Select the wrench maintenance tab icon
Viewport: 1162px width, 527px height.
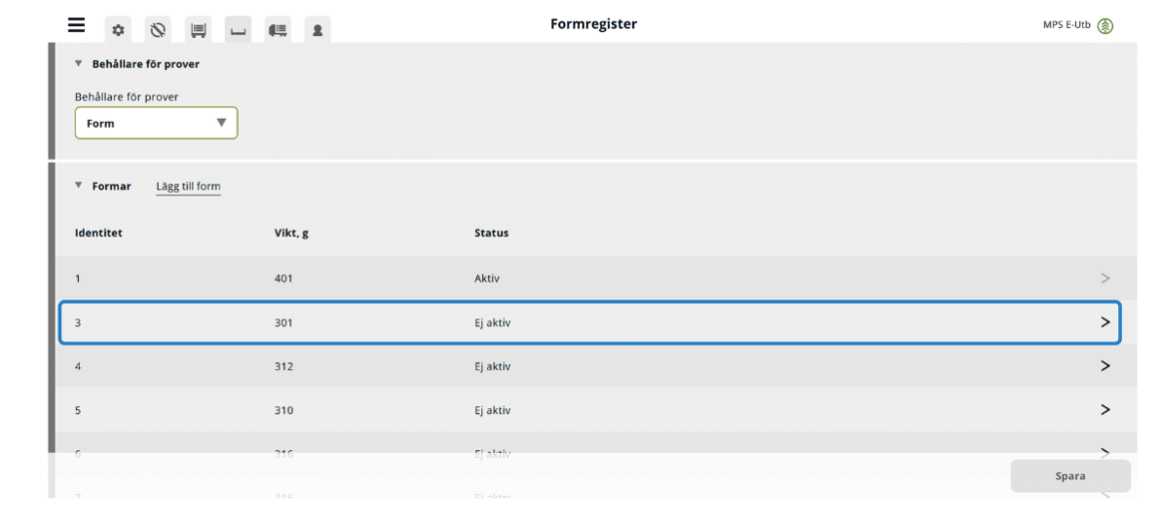(x=158, y=30)
